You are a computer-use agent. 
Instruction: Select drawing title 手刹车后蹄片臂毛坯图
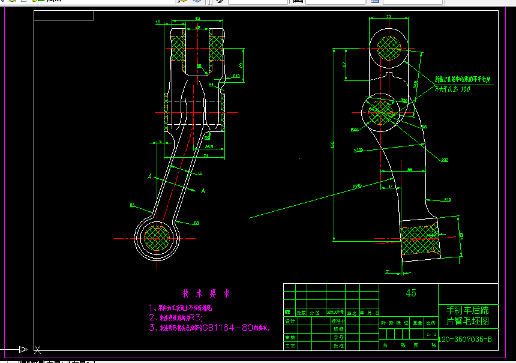pos(467,316)
